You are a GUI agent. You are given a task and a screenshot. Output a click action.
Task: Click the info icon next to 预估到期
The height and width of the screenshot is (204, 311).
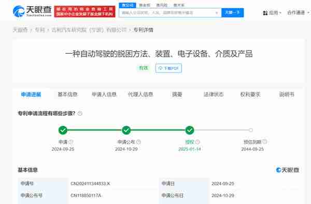coord(265,142)
